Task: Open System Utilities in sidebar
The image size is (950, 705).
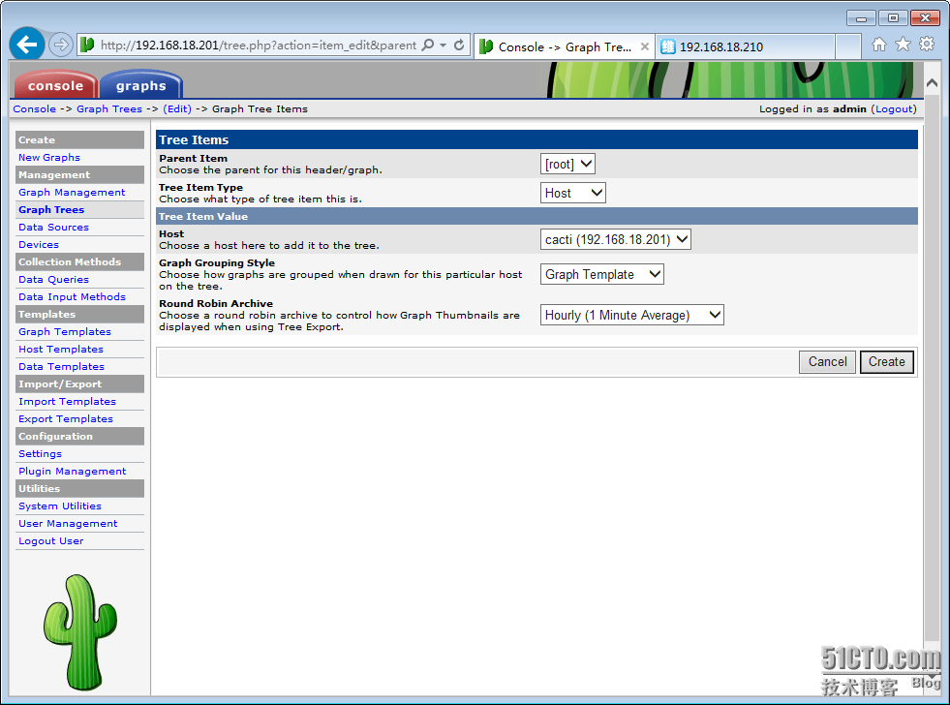Action: 59,506
